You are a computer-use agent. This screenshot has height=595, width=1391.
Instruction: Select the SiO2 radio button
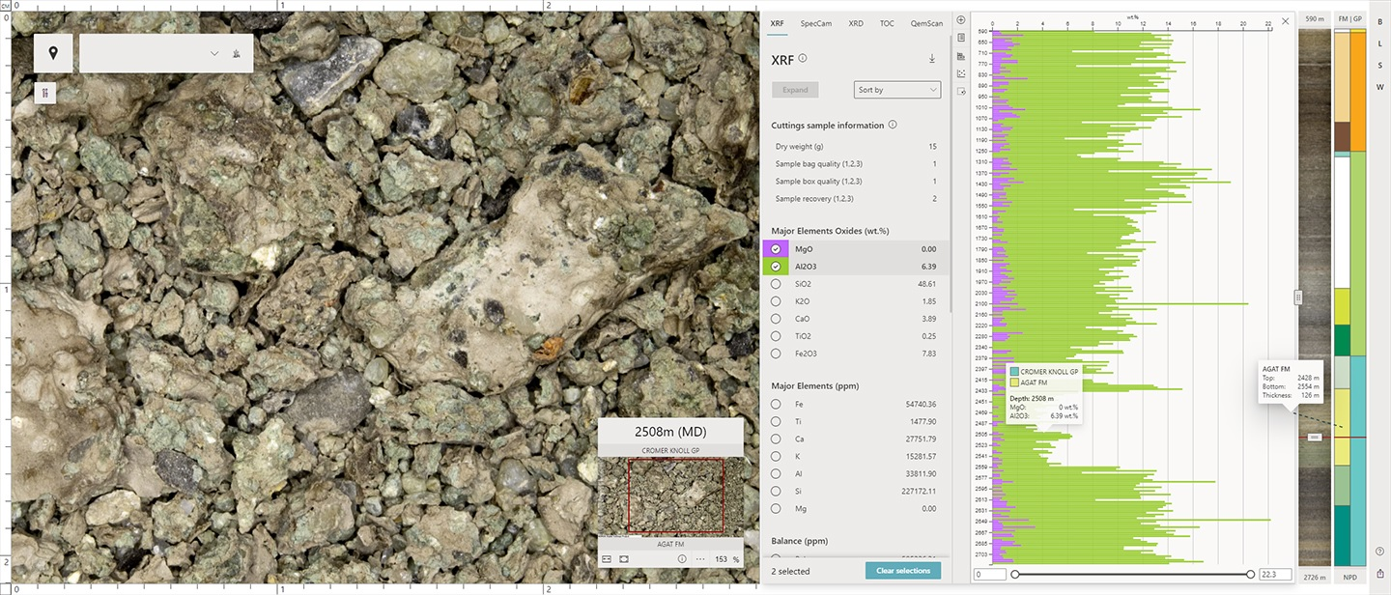coord(776,283)
